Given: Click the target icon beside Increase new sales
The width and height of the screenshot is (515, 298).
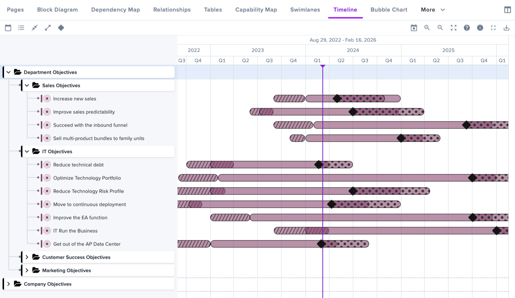Looking at the screenshot, I should 47,98.
